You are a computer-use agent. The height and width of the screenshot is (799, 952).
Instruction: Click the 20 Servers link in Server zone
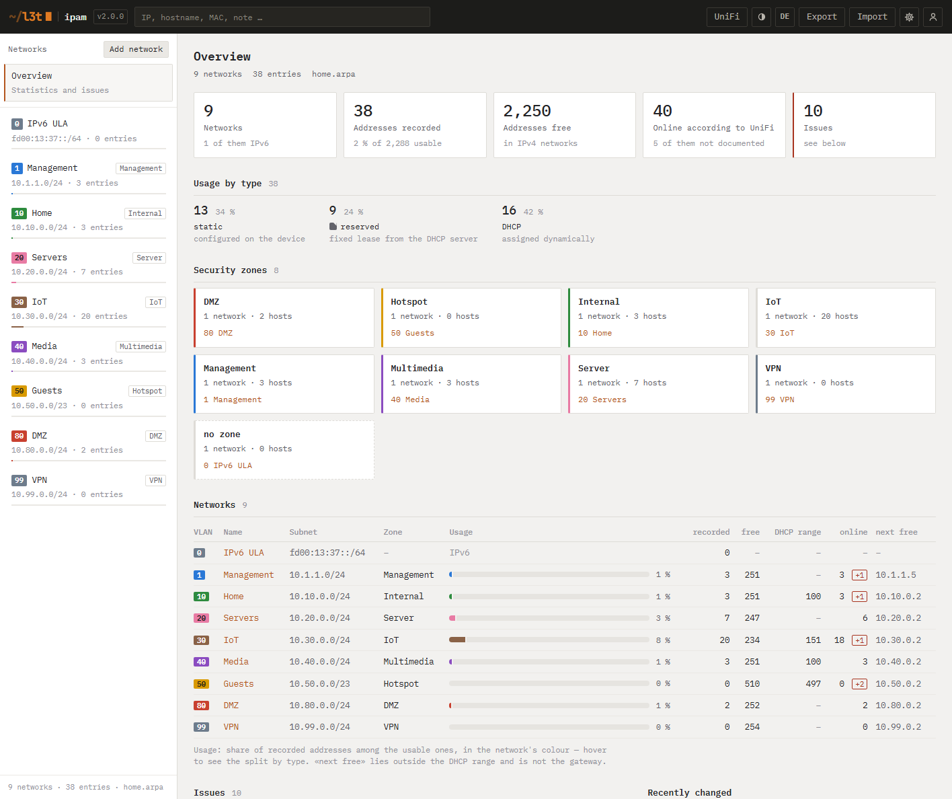point(602,399)
